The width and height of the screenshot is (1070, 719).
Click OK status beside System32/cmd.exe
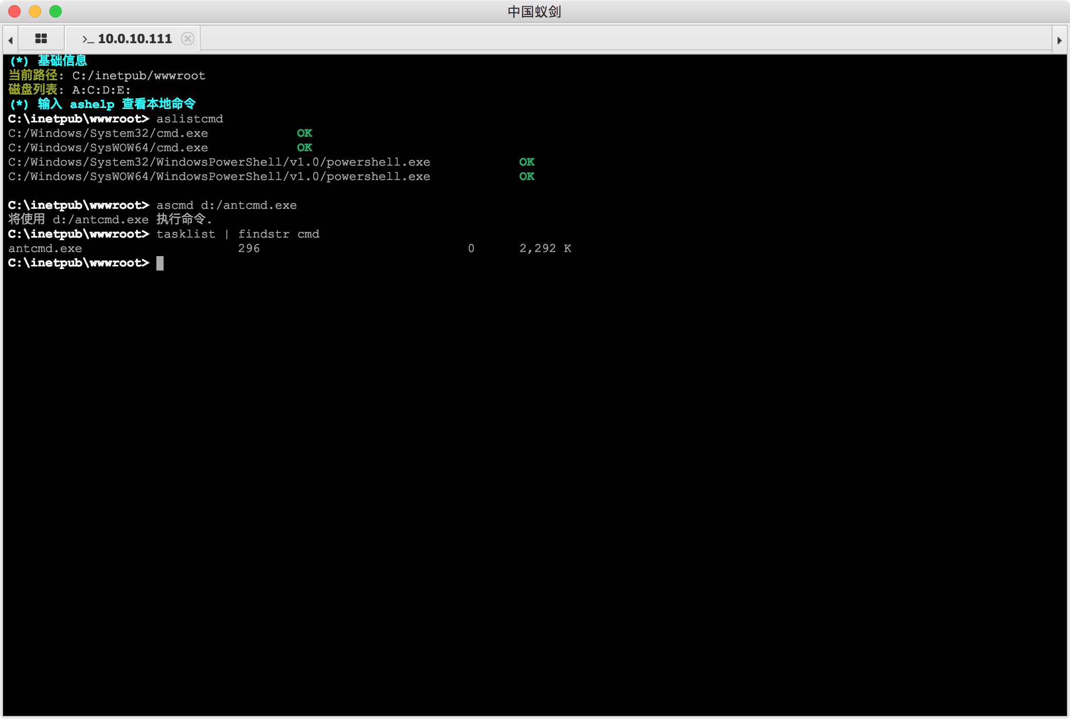pyautogui.click(x=305, y=133)
